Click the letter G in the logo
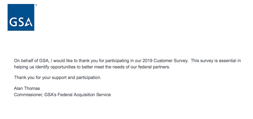 (13, 22)
